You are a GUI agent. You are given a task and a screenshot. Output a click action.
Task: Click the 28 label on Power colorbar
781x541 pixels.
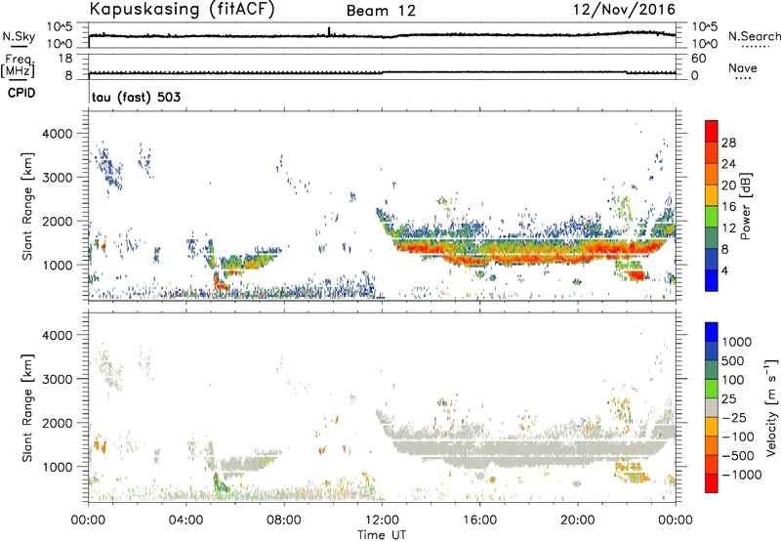pos(728,143)
